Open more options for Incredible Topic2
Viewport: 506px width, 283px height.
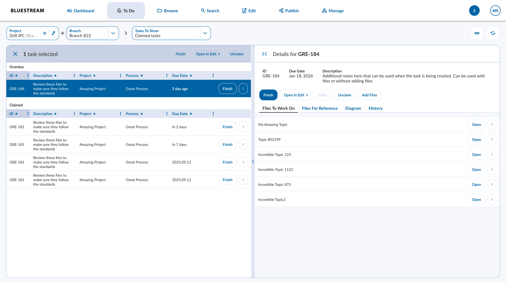(x=492, y=200)
